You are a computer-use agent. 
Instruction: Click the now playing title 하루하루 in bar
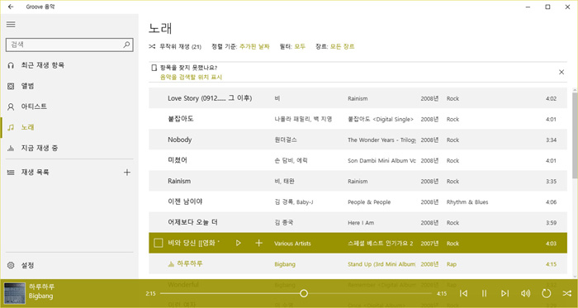coord(41,287)
